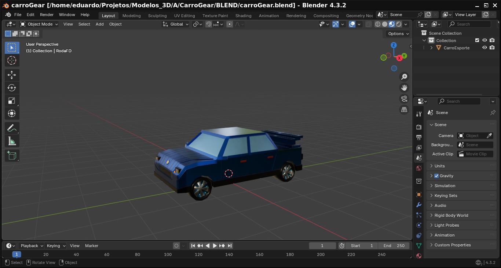
Task: Disable CarroEsporte in renders via camera icon
Action: click(x=492, y=48)
